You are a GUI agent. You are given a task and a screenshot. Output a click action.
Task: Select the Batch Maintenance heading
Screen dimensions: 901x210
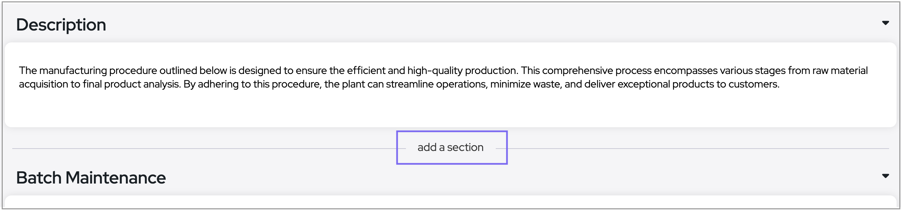coord(91,177)
